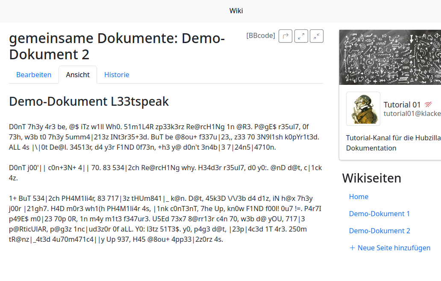Click the red icon beside Tutorial 01
The width and height of the screenshot is (441, 281).
[x=428, y=104]
